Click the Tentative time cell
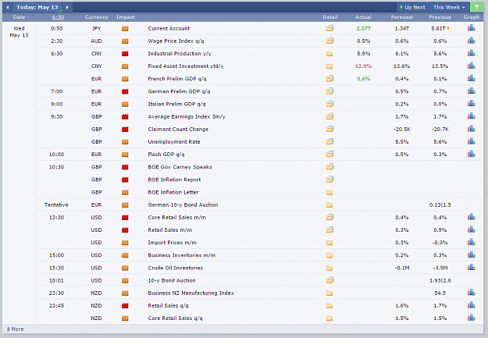Screen dimensions: 488x338 (56, 205)
